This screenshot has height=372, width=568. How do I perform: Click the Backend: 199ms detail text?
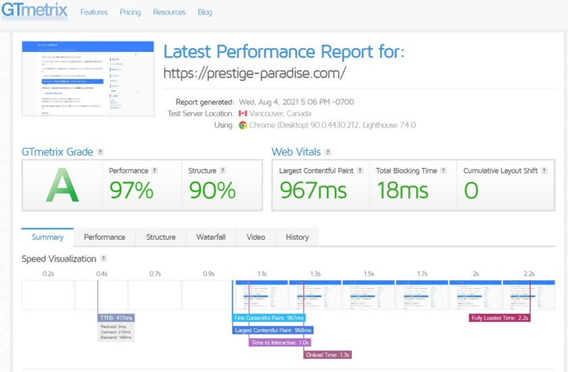point(116,338)
